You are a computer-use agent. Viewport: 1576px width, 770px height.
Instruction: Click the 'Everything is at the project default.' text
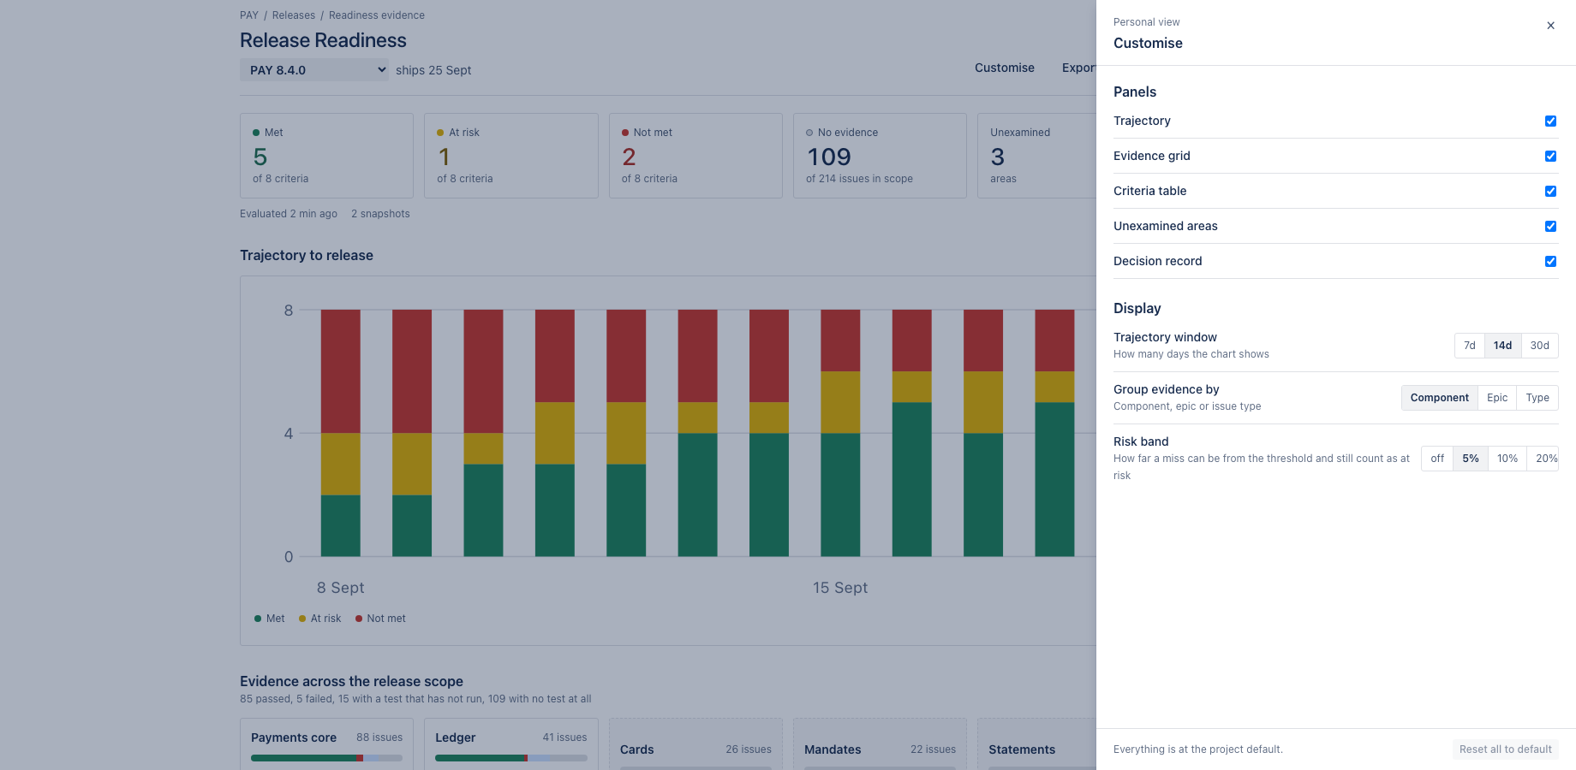click(x=1198, y=749)
